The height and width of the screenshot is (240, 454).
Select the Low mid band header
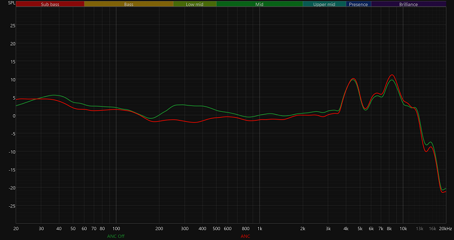click(x=194, y=4)
